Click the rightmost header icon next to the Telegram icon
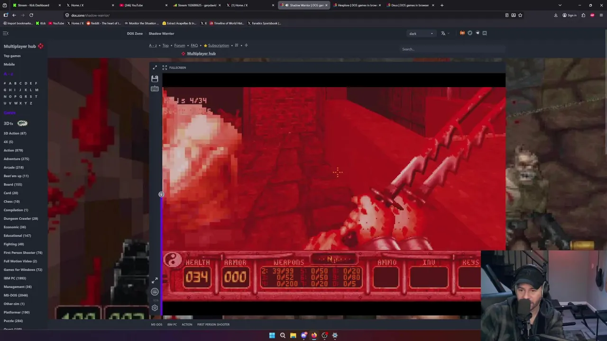The width and height of the screenshot is (607, 341). [485, 33]
